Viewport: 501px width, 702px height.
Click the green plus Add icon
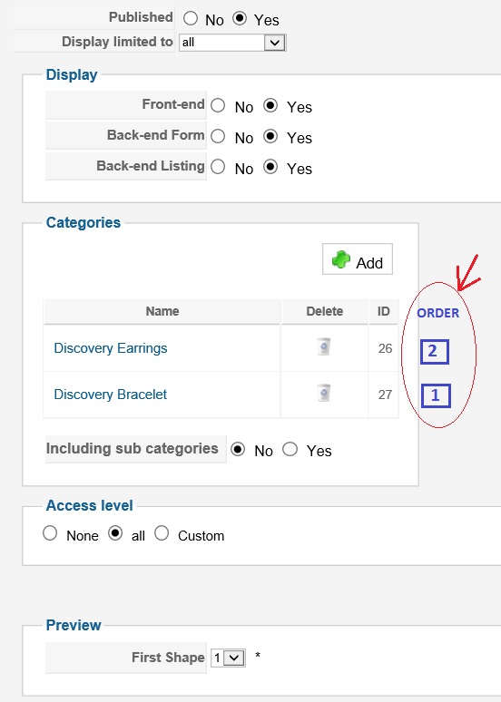(341, 259)
